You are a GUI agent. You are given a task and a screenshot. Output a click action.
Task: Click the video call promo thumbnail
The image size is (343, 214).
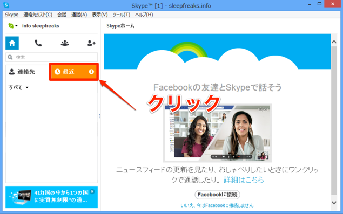[218, 133]
